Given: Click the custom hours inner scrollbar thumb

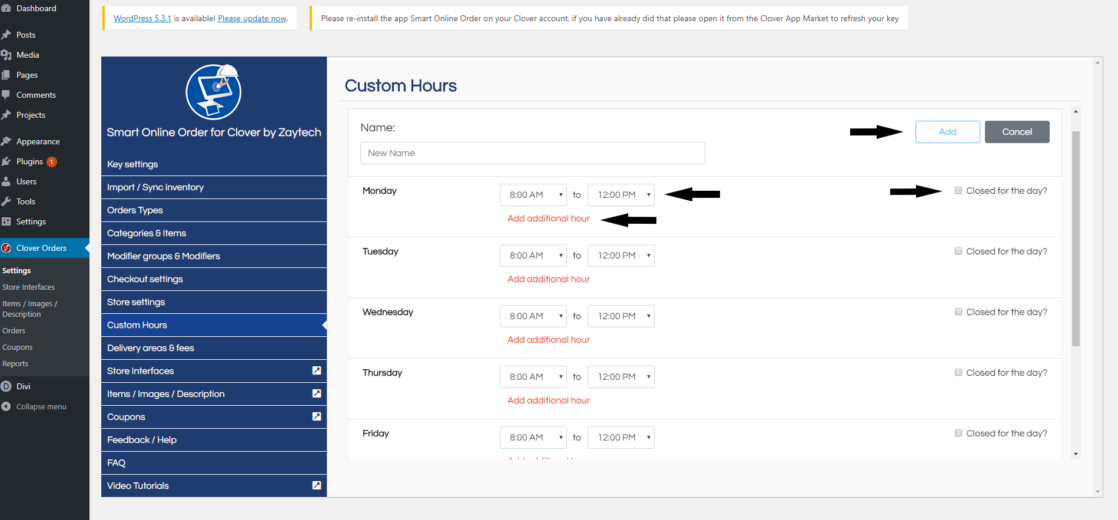Looking at the screenshot, I should tap(1076, 239).
